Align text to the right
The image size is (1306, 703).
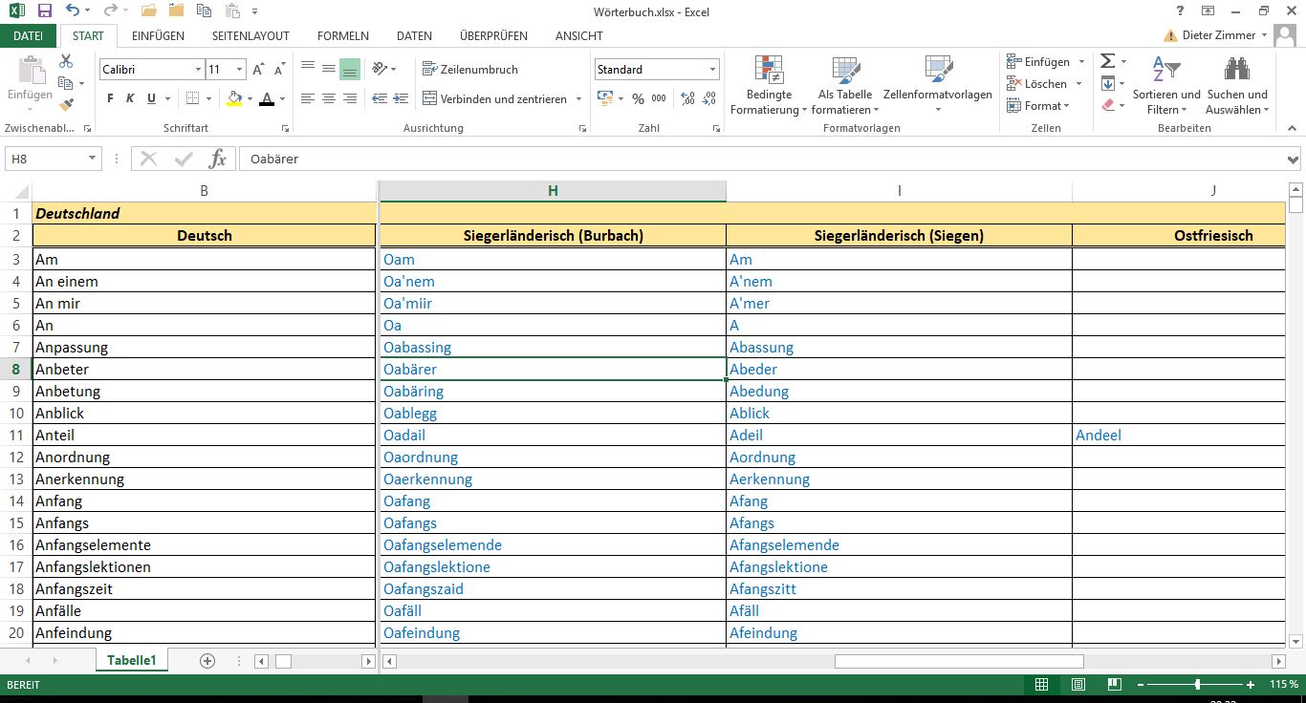pyautogui.click(x=349, y=98)
